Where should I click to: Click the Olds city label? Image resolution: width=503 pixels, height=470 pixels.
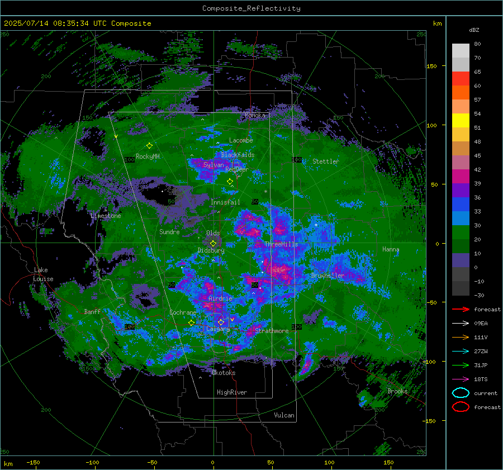213,233
